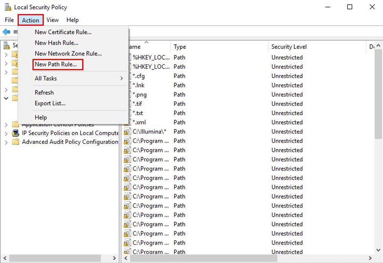This screenshot has width=383, height=263.
Task: Expand the Advanced Audit Policy Configuration node
Action: [x=6, y=142]
